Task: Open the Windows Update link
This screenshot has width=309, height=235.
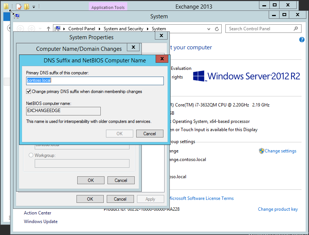Action: pyautogui.click(x=41, y=222)
